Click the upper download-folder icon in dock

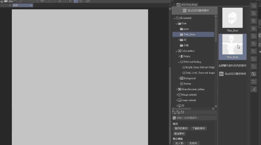(x=254, y=66)
